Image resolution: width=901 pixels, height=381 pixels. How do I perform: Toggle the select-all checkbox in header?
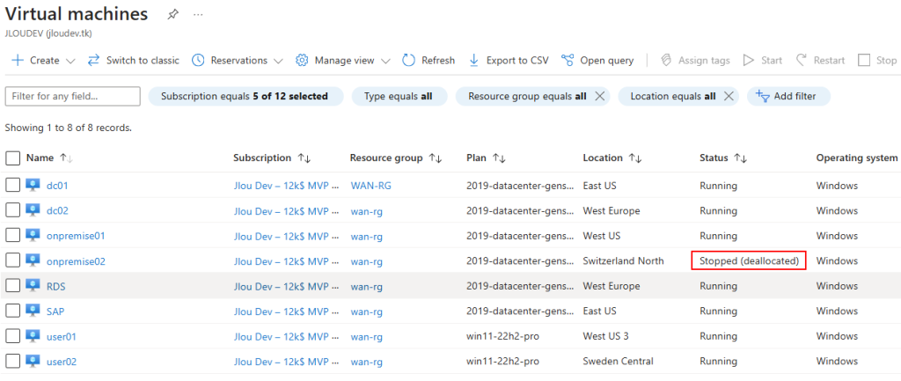[12, 158]
